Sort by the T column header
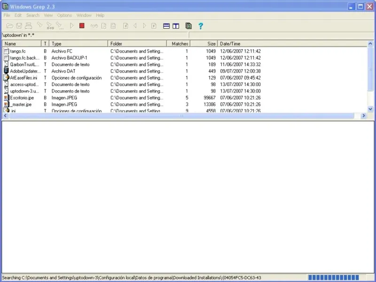376x282 pixels. tap(45, 44)
